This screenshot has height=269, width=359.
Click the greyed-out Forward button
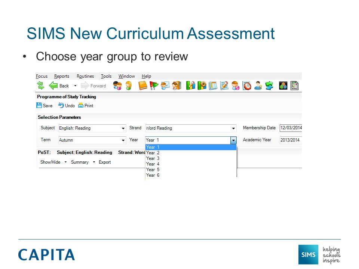[93, 86]
